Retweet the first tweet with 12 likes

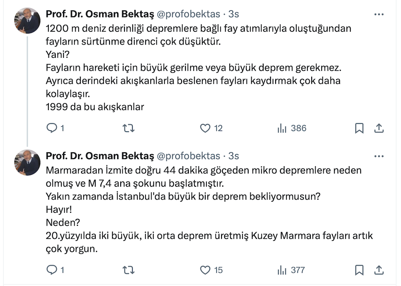click(x=128, y=128)
